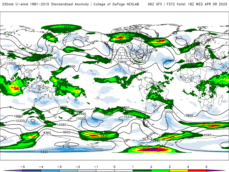Click the colorbar tick label "3"
Screen dimensions: 229x172
tap(169, 167)
